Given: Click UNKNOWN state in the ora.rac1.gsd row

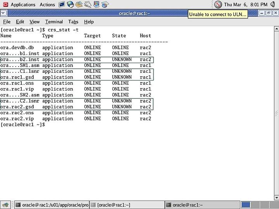Looking at the screenshot, I should click(x=122, y=77).
